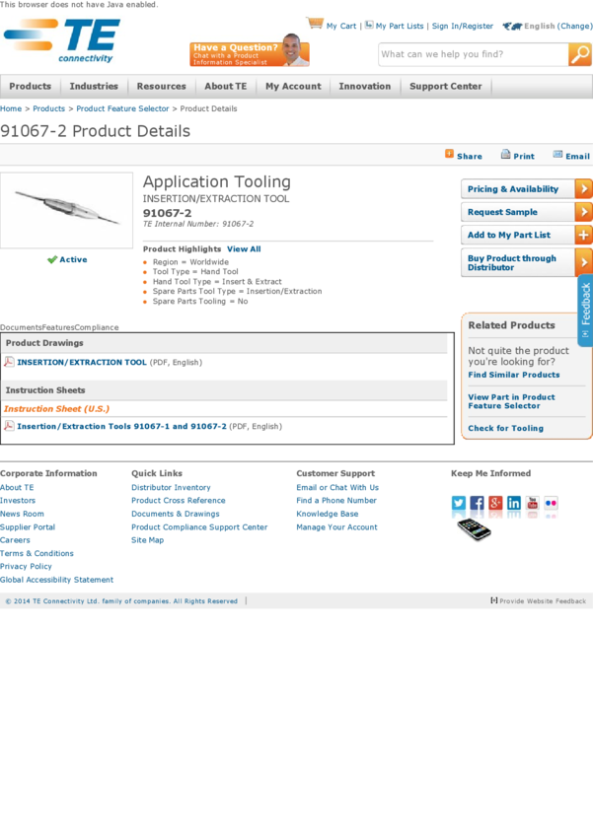
Task: Open the Innovation menu
Action: pyautogui.click(x=365, y=86)
